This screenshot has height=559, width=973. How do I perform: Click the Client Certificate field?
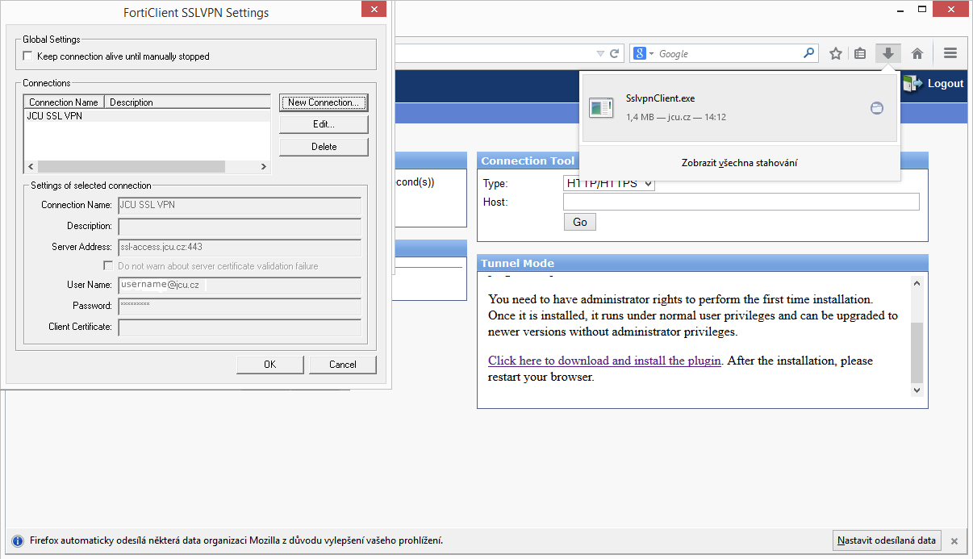click(x=240, y=327)
